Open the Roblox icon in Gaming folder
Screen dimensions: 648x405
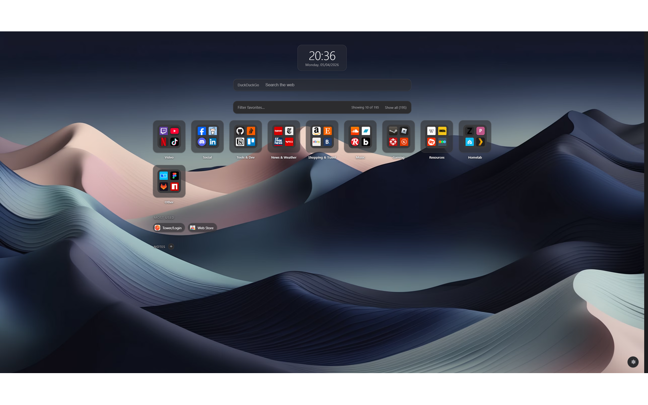[404, 131]
